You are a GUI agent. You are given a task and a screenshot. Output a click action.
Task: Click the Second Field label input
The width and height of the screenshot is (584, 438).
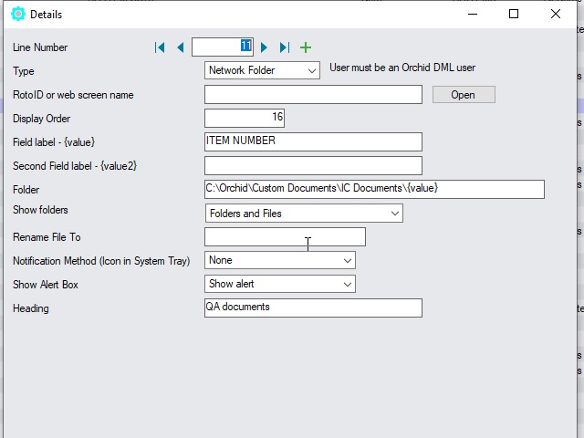click(313, 165)
